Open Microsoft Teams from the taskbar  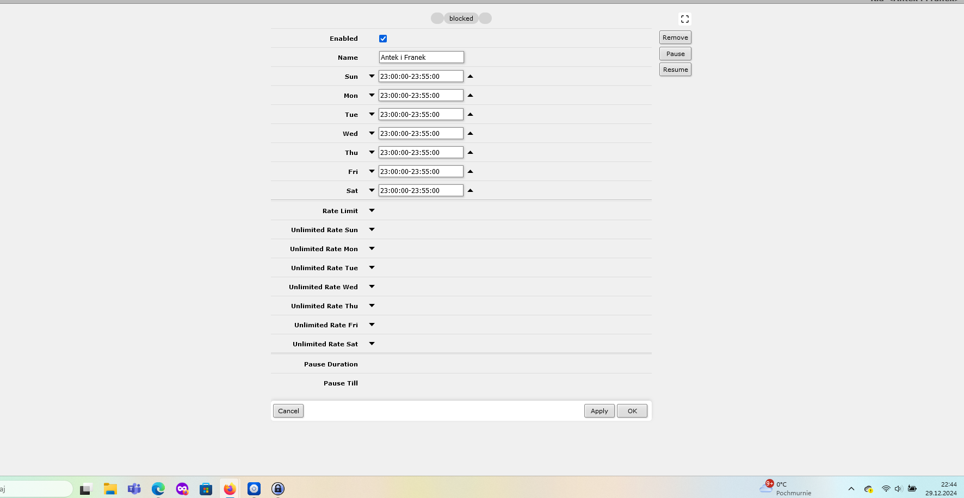click(134, 488)
